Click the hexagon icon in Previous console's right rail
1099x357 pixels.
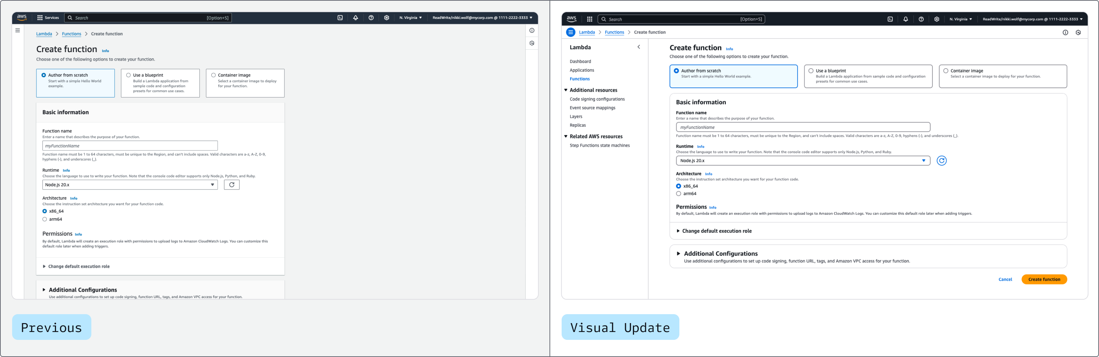coord(532,43)
